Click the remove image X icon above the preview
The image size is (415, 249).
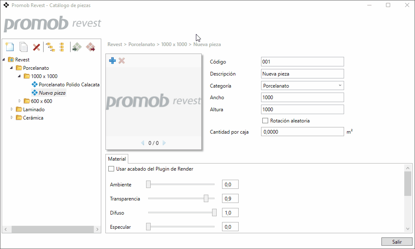(122, 61)
